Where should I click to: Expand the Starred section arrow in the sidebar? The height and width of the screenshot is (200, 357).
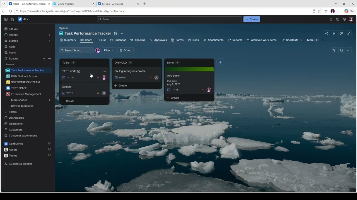click(49, 41)
